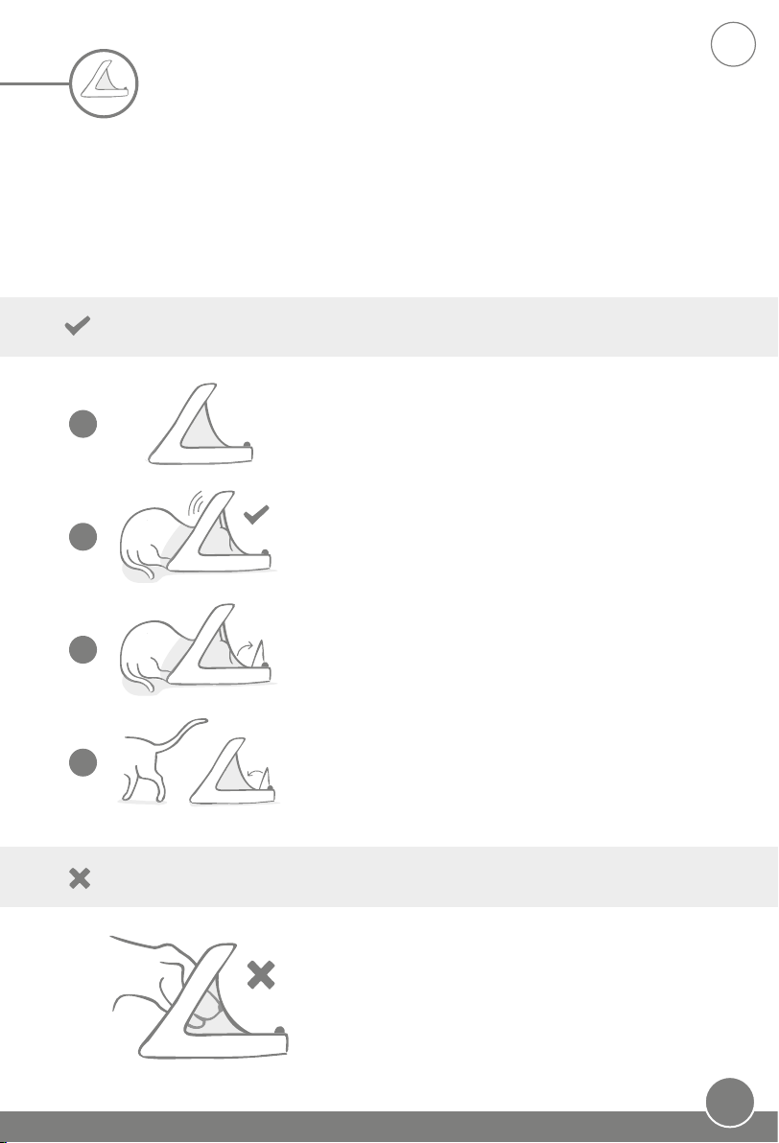
Task: Click the closed feeder illustration in first step
Action: tap(201, 424)
